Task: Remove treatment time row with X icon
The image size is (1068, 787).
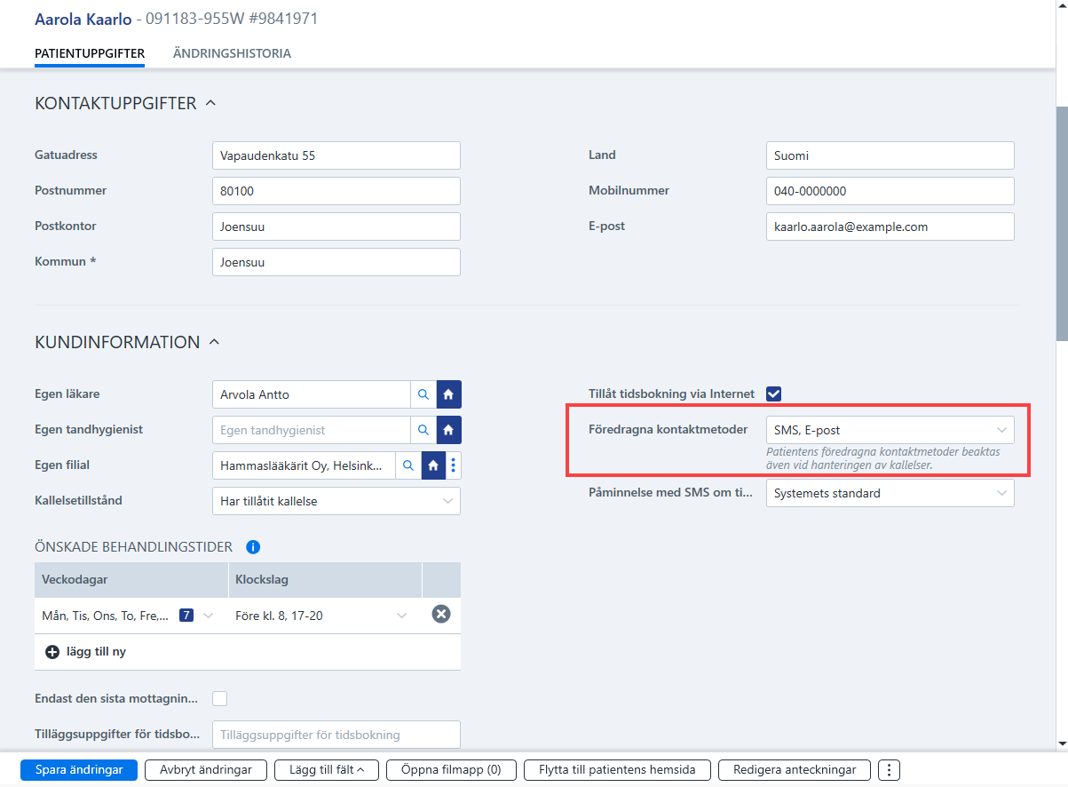Action: pos(441,615)
